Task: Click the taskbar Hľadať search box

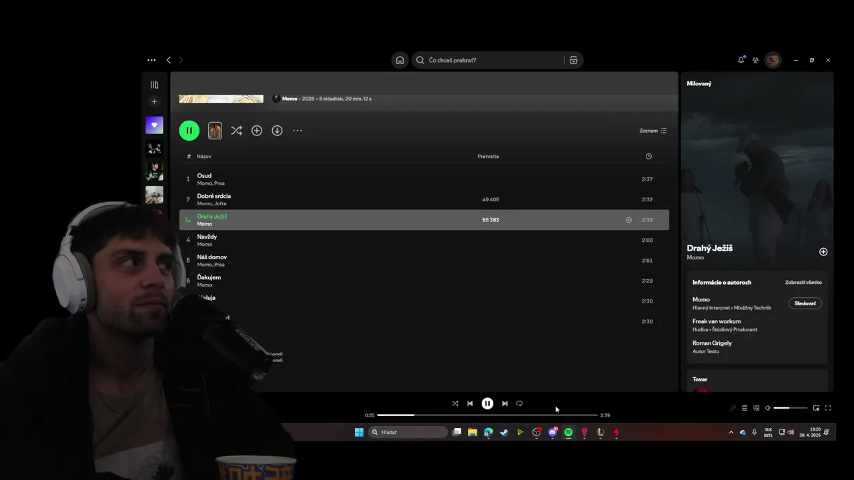Action: (408, 432)
